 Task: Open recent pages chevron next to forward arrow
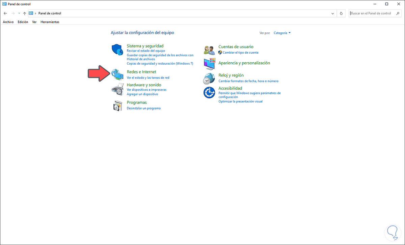(x=19, y=13)
